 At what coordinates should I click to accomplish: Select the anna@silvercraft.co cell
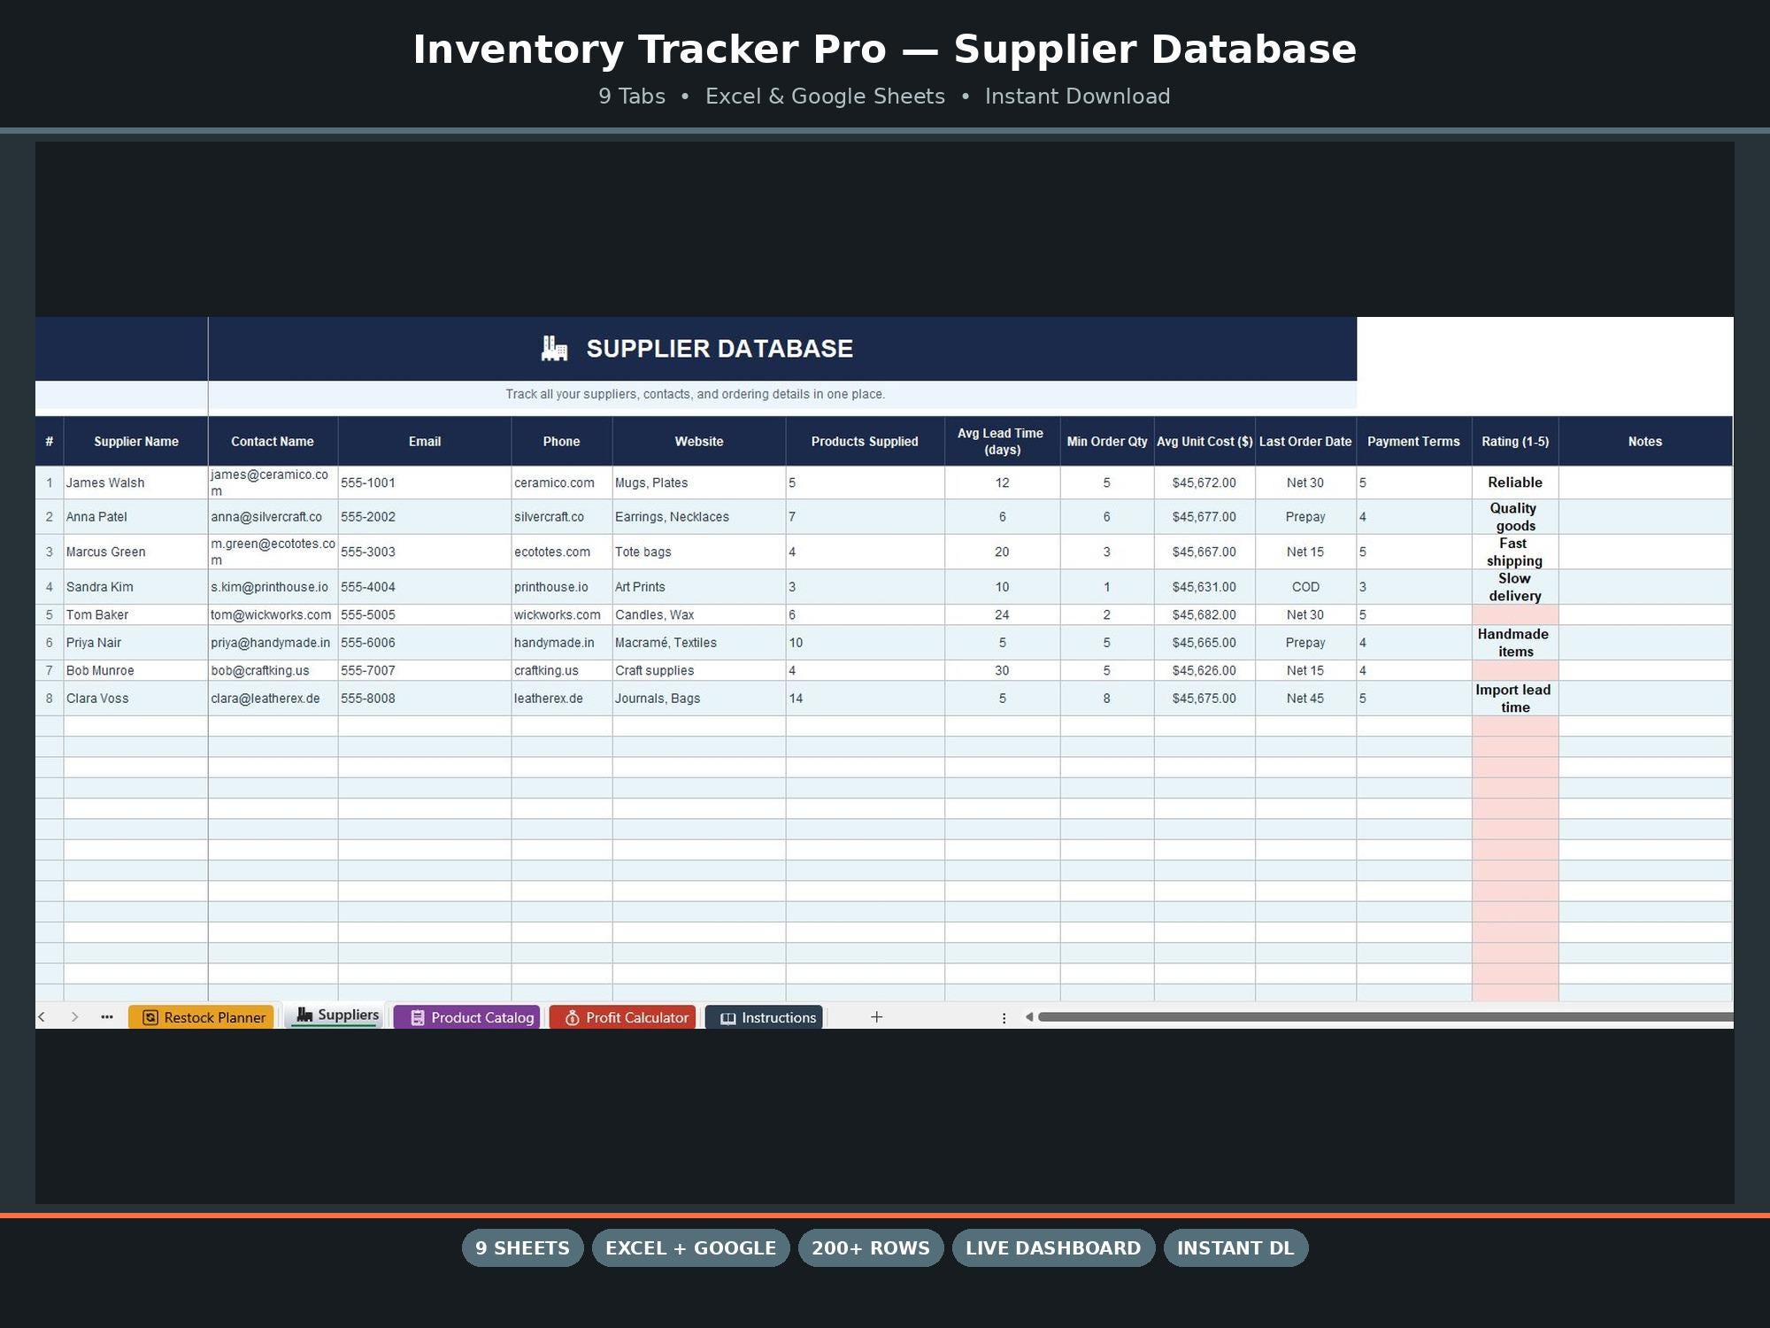click(273, 517)
